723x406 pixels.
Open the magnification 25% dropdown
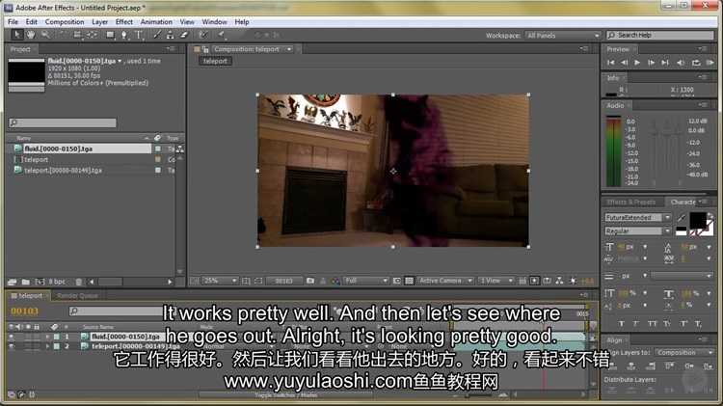coord(220,281)
